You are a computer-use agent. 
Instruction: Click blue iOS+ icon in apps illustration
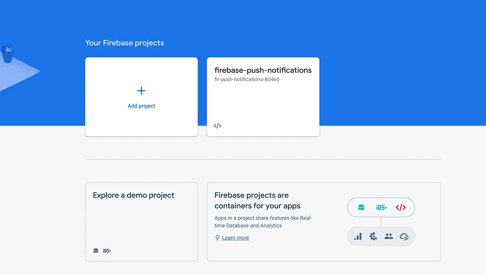pos(382,207)
